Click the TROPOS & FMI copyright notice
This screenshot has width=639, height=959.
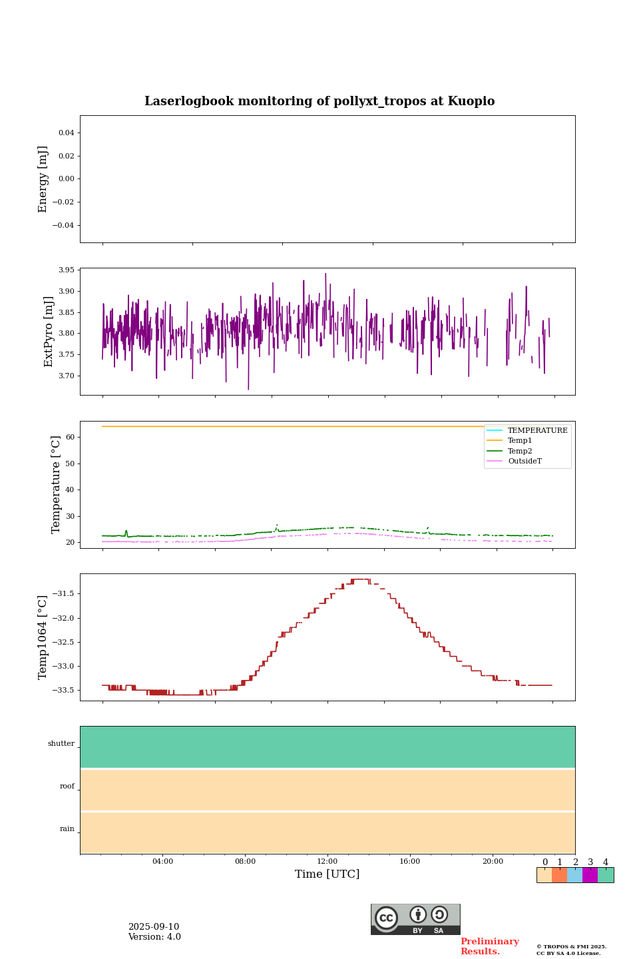click(571, 950)
